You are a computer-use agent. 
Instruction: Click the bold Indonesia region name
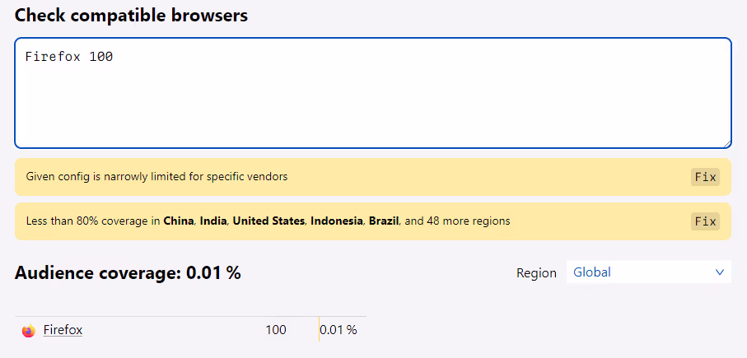(337, 221)
